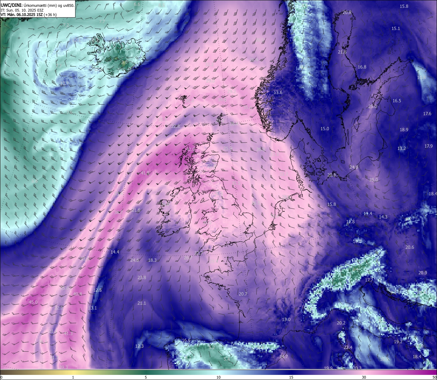This screenshot has width=437, height=380.
Task: Click the 30 tick label on the colour scale
Action: (364, 377)
